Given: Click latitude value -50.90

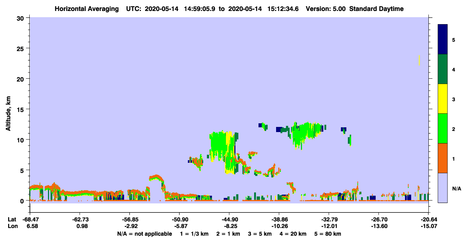Looking at the screenshot, I should (179, 219).
